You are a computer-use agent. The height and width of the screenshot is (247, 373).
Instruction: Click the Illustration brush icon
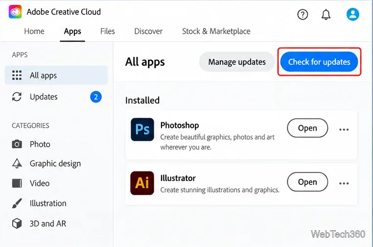(x=17, y=203)
